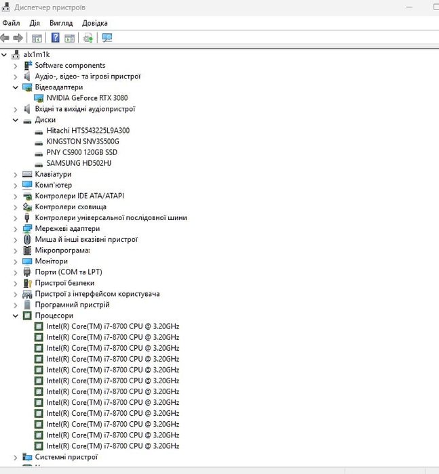Image resolution: width=439 pixels, height=474 pixels.
Task: Toggle the show/hide console tree toolbar icon
Action: 37,38
